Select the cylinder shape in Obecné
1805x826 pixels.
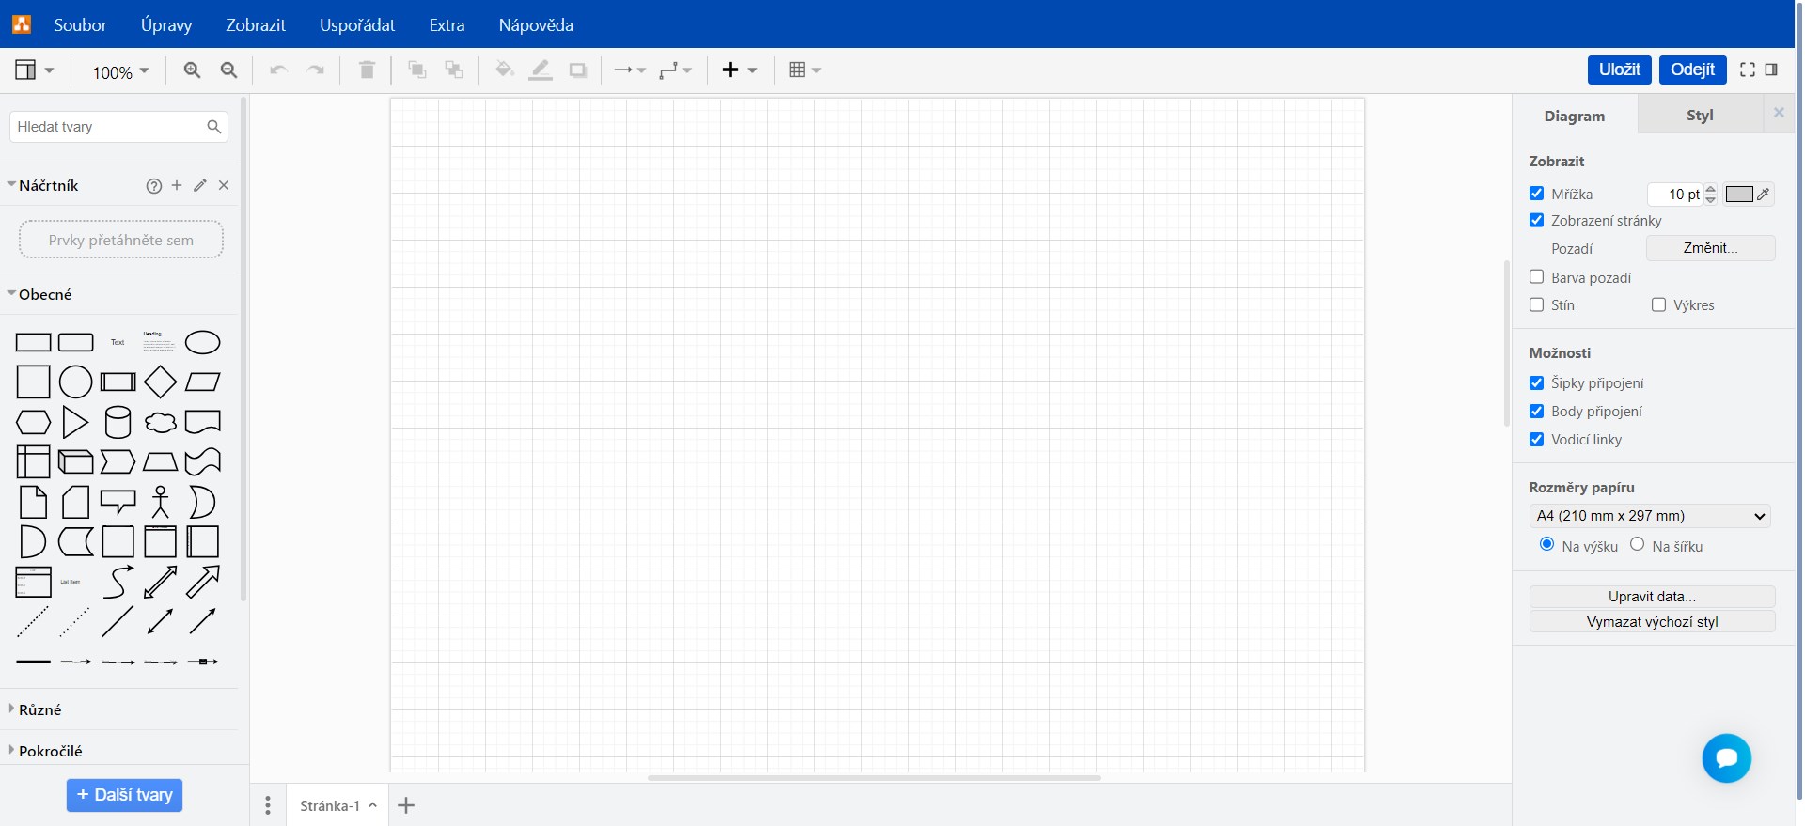point(118,423)
